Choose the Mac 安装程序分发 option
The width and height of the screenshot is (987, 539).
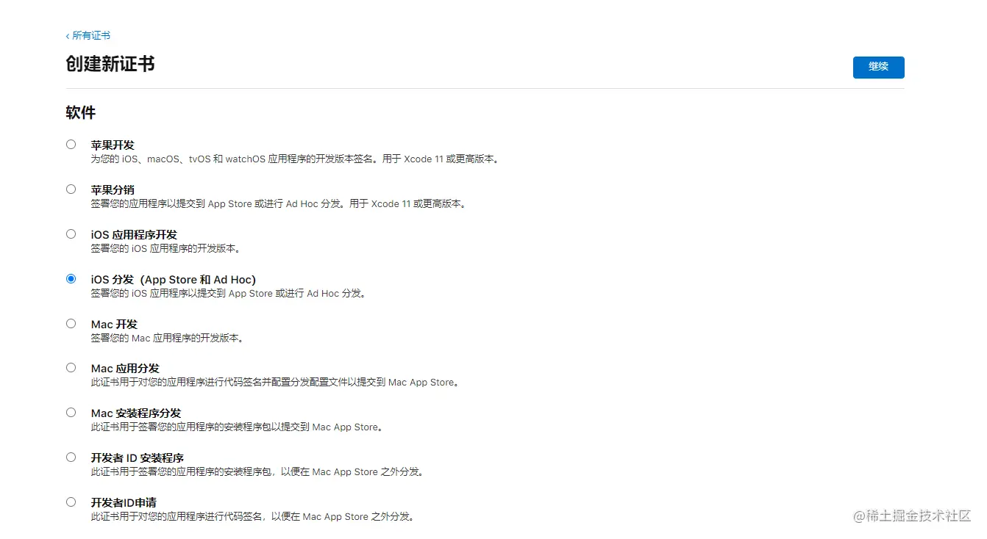[71, 412]
